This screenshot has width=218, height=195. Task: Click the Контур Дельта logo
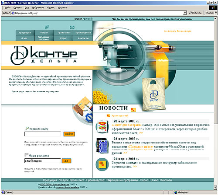click(44, 55)
